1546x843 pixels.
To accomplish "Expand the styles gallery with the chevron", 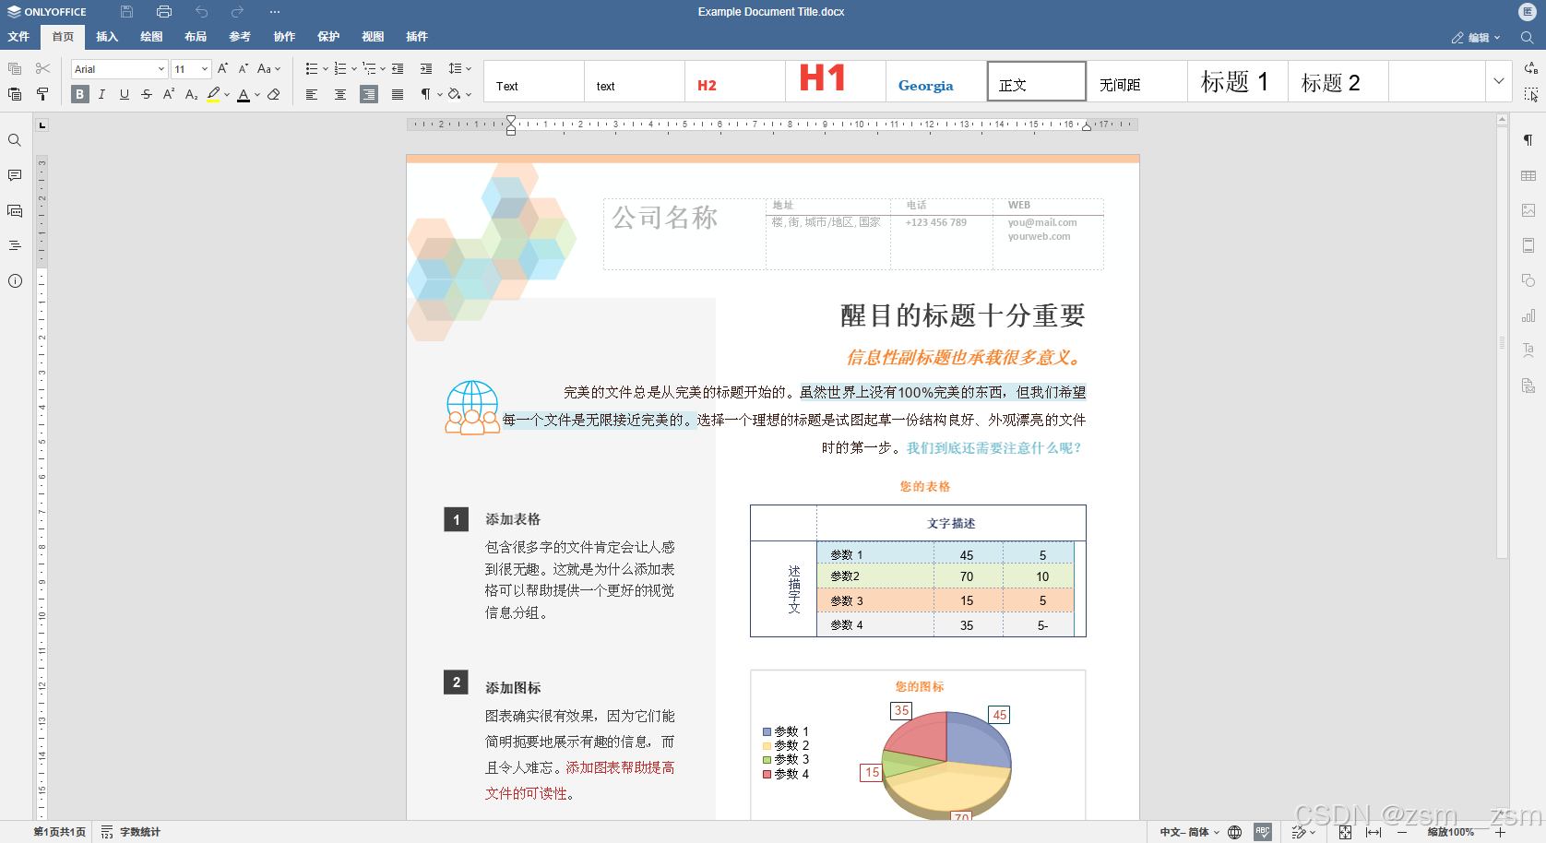I will (1499, 81).
